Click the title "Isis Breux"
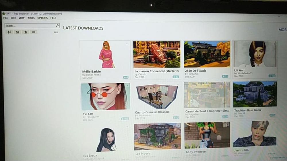 click(90, 156)
